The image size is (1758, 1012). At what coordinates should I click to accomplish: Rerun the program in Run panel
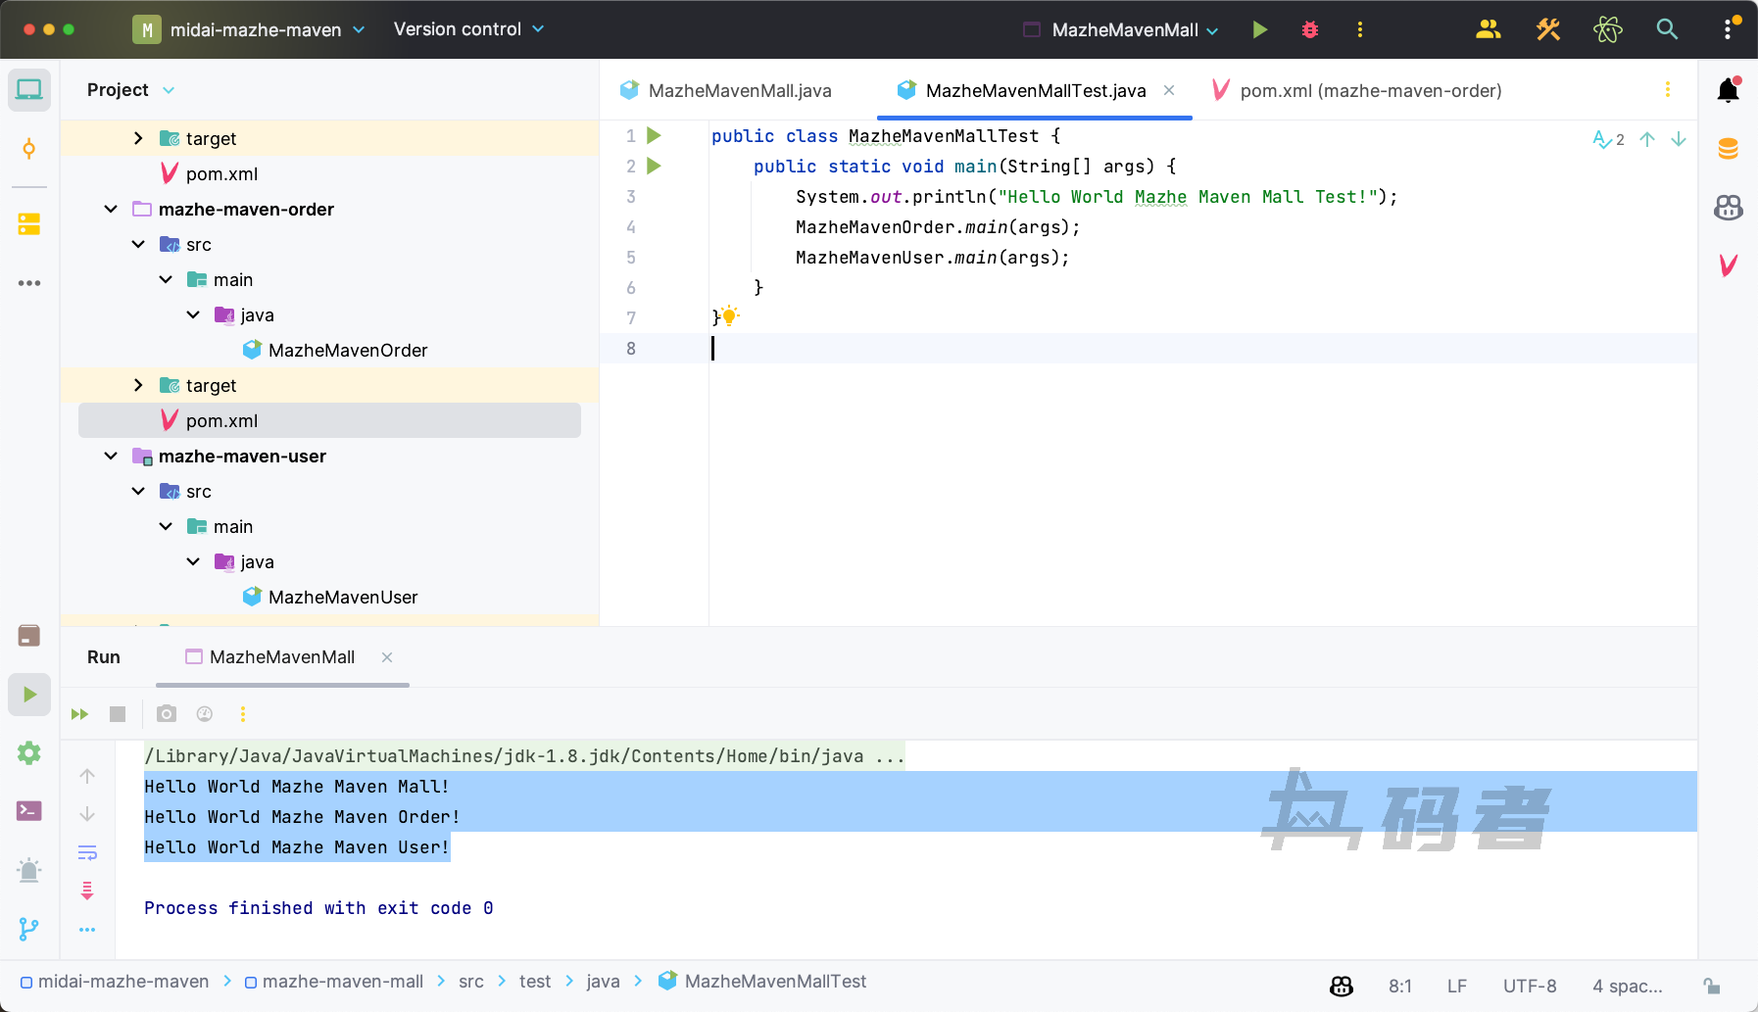click(80, 714)
